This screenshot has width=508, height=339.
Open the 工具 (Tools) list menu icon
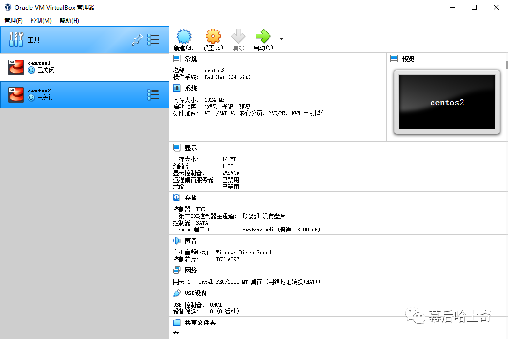[153, 40]
